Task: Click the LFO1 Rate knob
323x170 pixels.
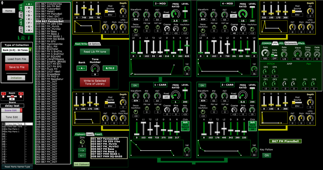Action: click(265, 53)
